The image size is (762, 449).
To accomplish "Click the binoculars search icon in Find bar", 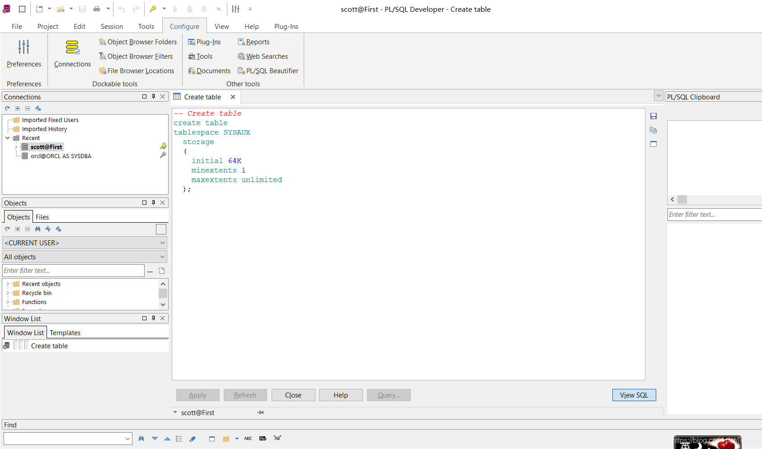I will pyautogui.click(x=141, y=439).
